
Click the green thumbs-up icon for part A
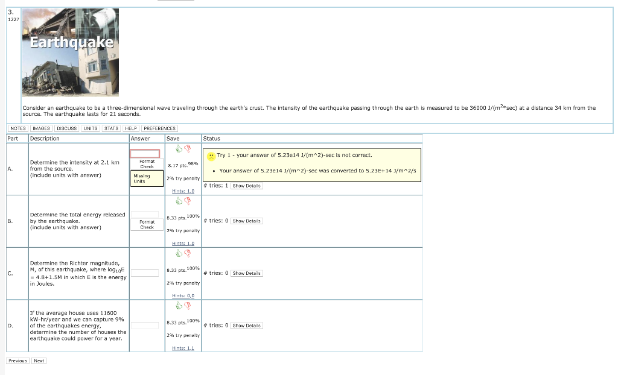[x=179, y=148]
